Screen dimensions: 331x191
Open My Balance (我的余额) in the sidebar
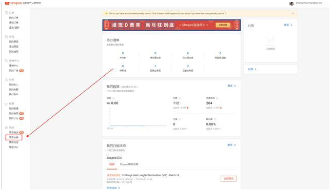click(14, 90)
